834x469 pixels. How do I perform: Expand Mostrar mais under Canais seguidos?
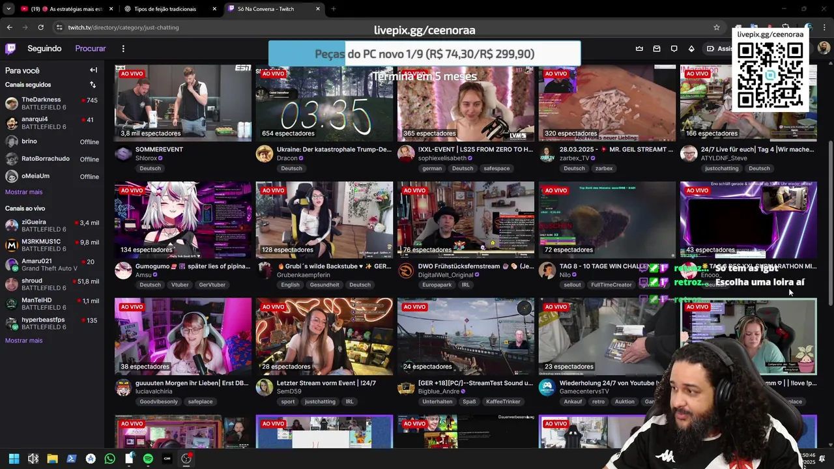23,192
